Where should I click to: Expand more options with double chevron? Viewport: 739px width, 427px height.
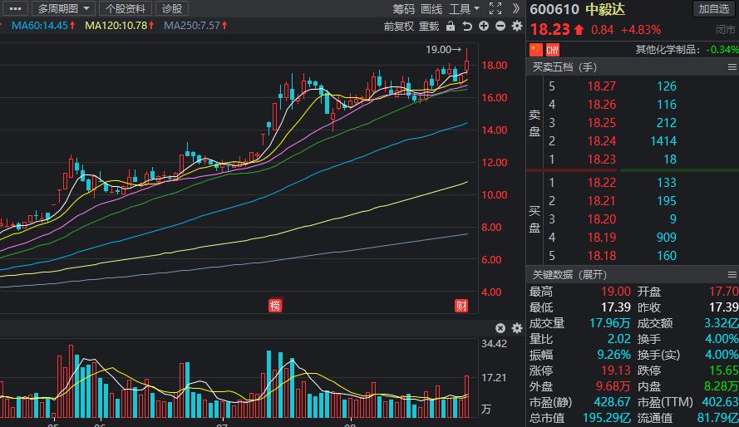coord(516,8)
